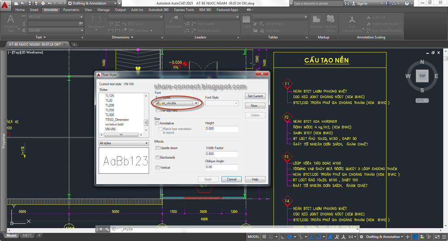Enable the Annotative checkbox
The image size is (448, 241).
click(x=157, y=123)
